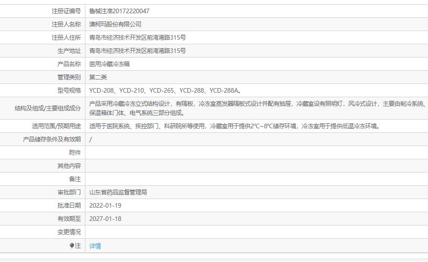Click the 产品名称 label

coord(69,64)
